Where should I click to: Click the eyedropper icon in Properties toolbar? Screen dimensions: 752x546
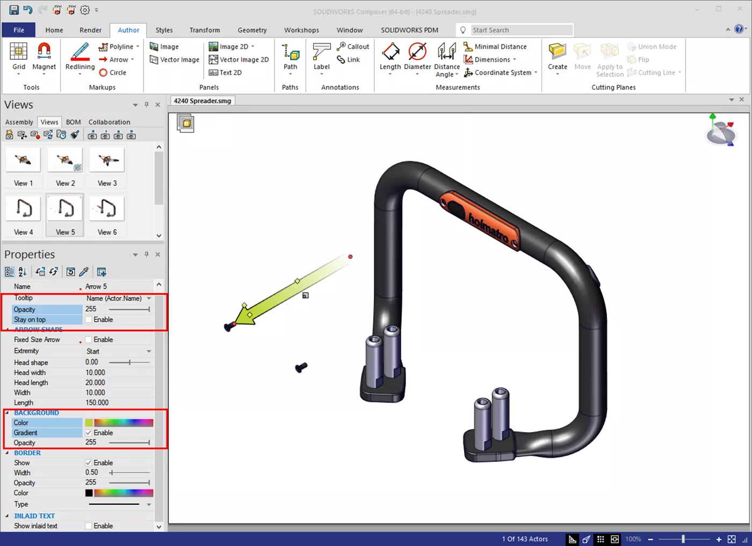click(x=84, y=272)
